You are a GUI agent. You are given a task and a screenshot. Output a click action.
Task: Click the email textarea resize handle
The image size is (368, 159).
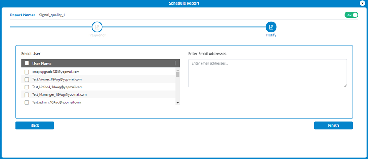[x=345, y=86]
